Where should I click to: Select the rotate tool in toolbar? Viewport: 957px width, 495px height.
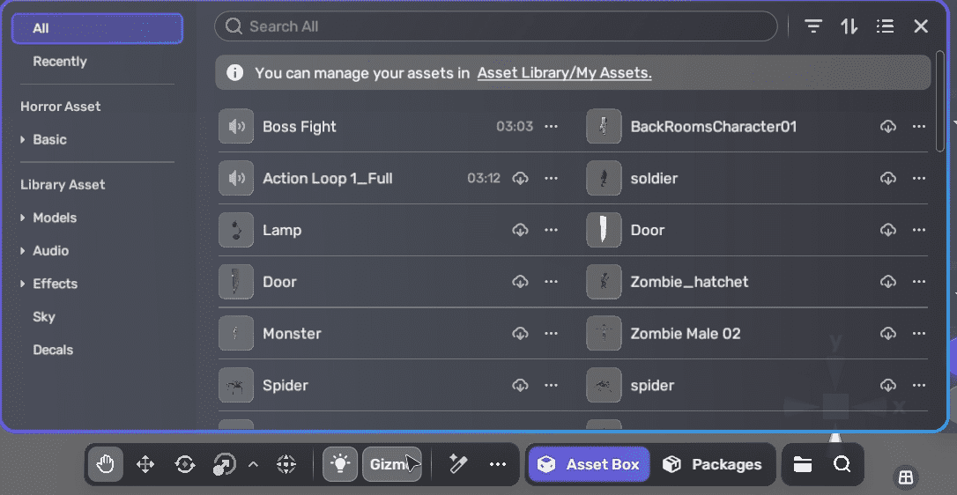(x=185, y=464)
